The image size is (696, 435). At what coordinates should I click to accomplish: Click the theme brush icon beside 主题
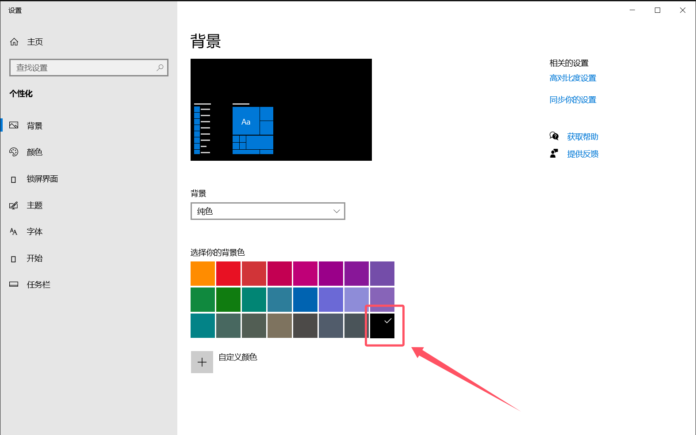click(14, 205)
